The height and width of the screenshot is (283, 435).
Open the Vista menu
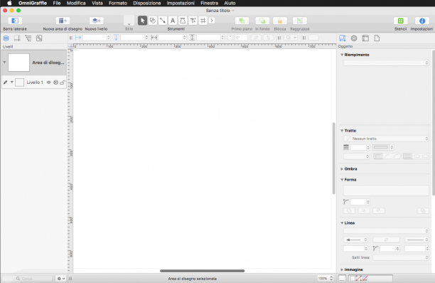click(x=97, y=3)
